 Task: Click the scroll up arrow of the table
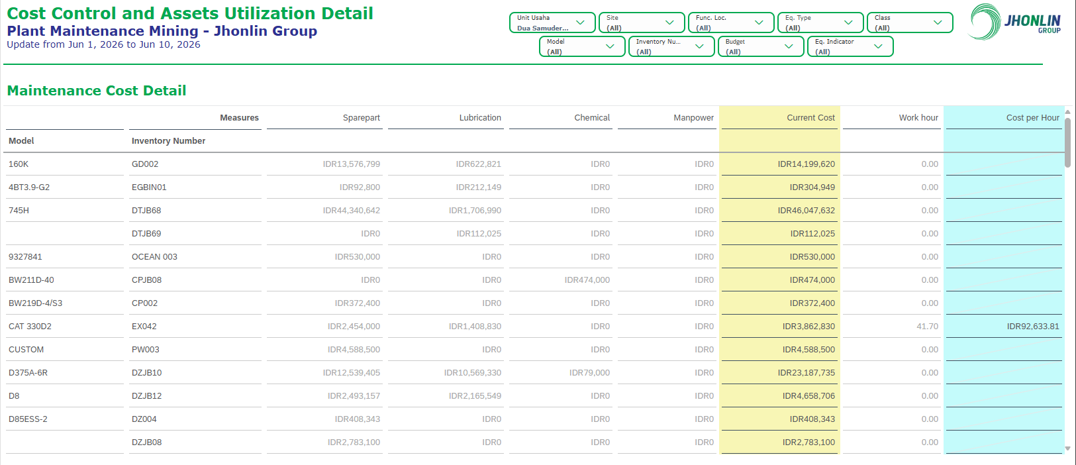tap(1067, 112)
